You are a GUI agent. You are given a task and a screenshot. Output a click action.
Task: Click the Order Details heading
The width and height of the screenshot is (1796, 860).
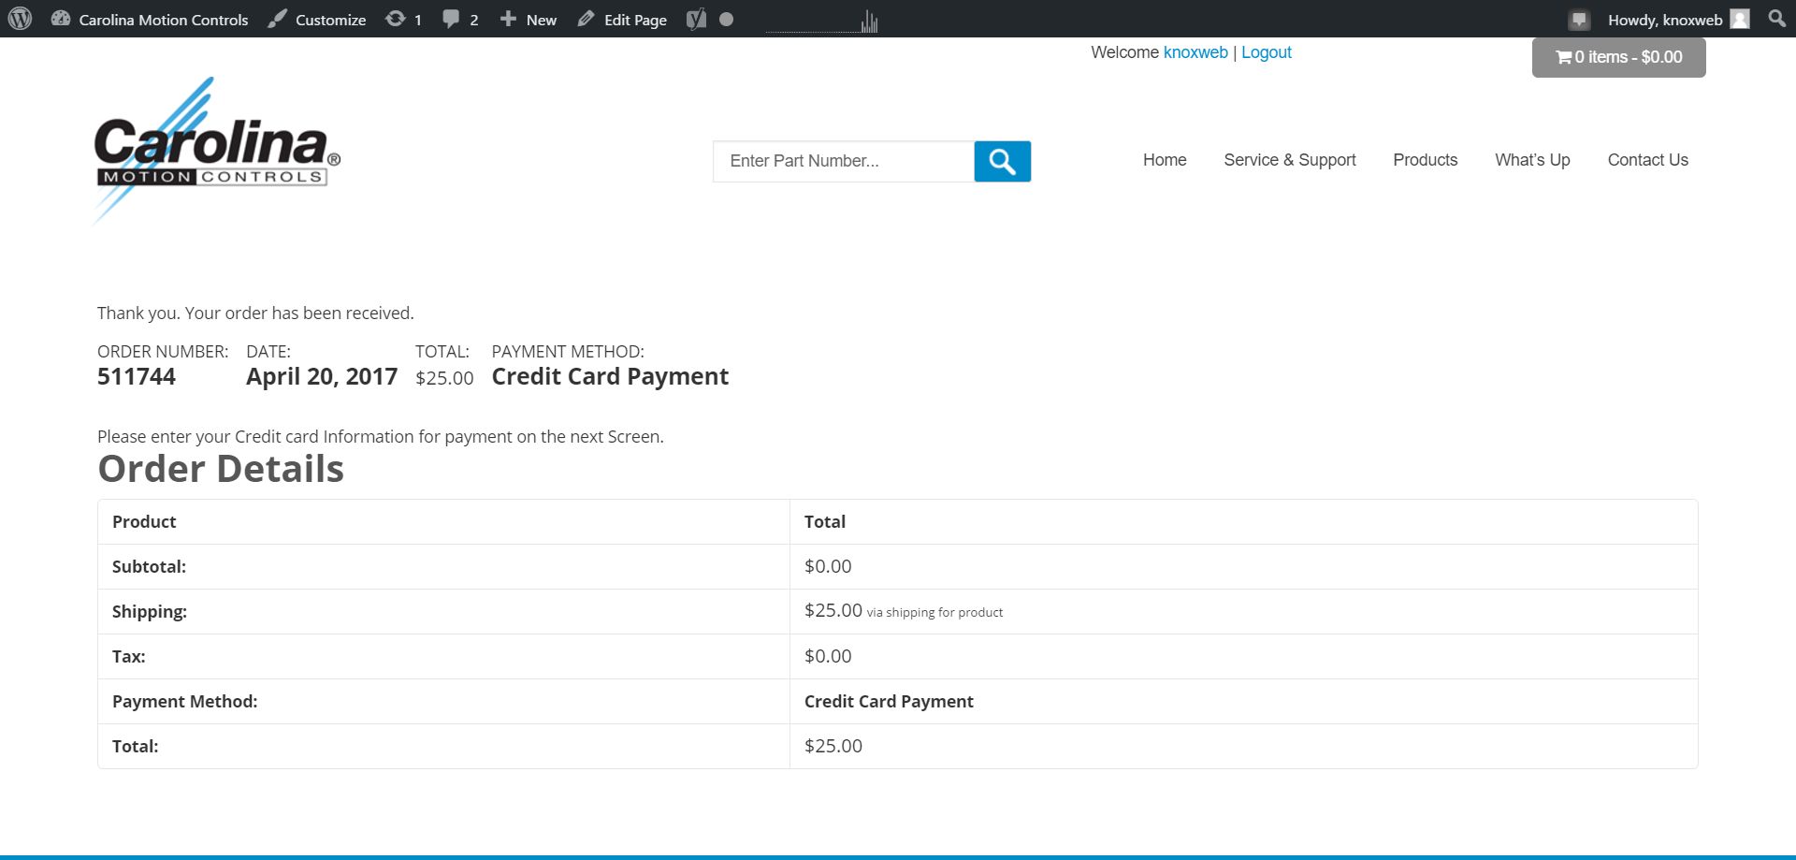(221, 469)
